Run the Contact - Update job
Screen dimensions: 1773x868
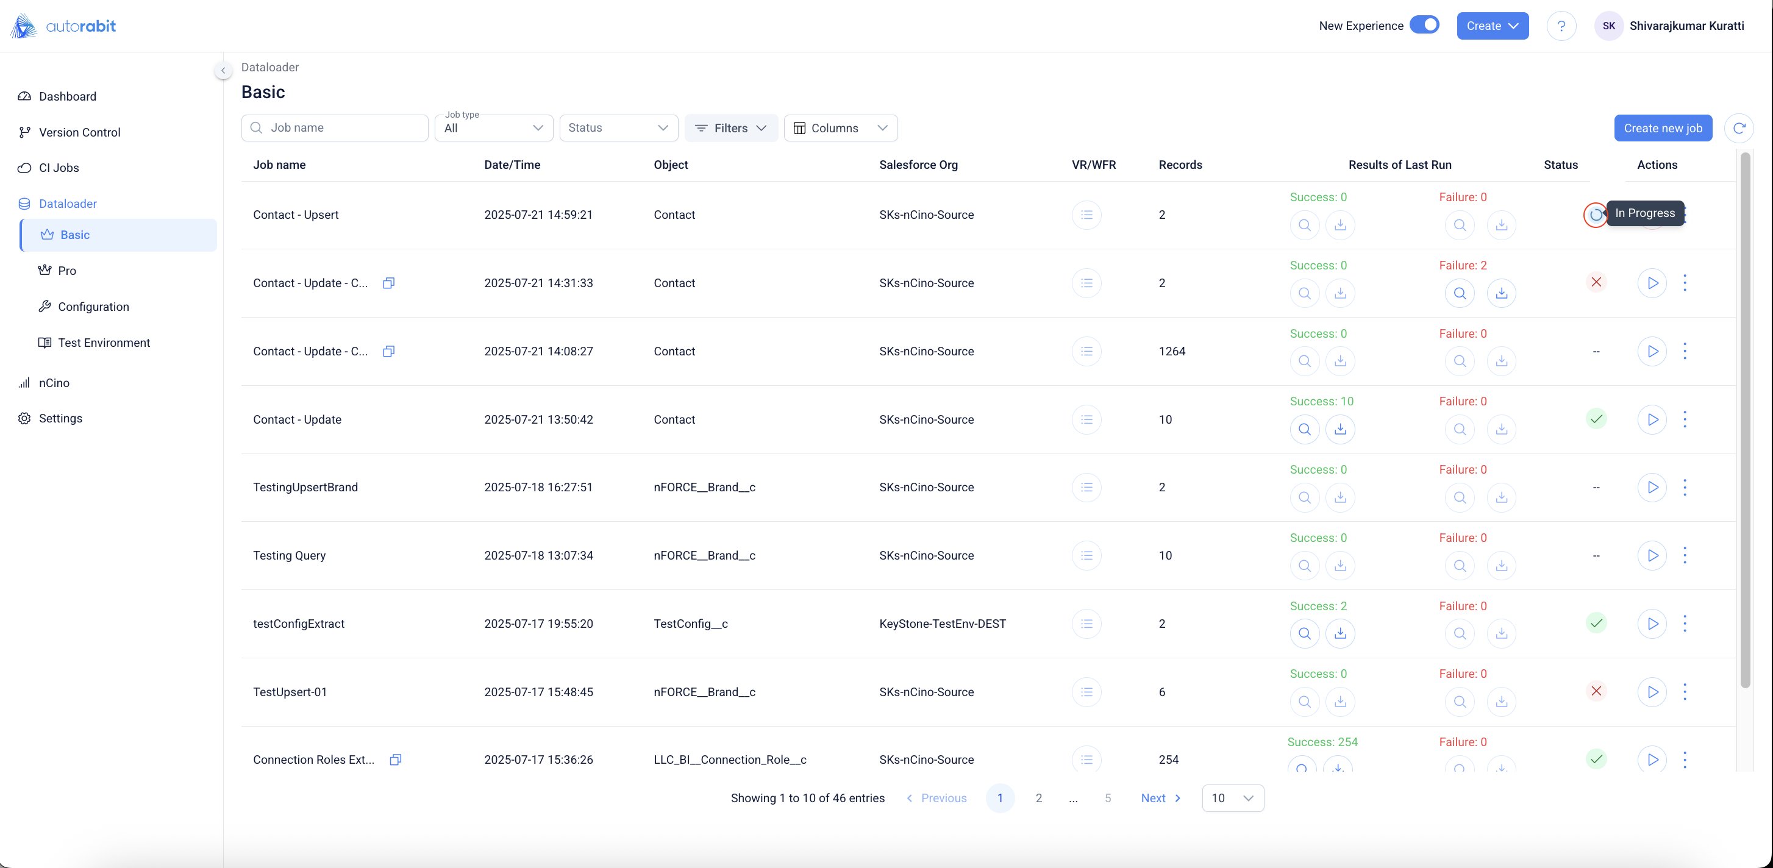click(1652, 419)
